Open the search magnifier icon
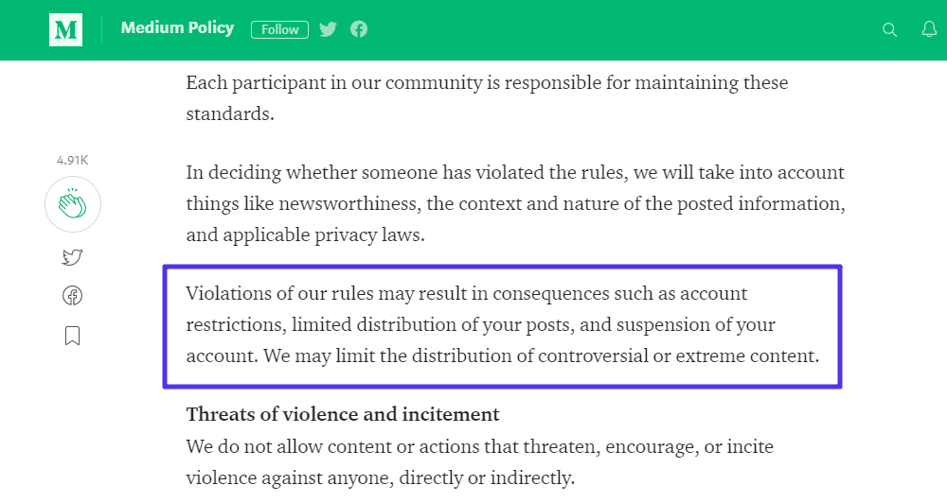The width and height of the screenshot is (947, 503). [889, 29]
